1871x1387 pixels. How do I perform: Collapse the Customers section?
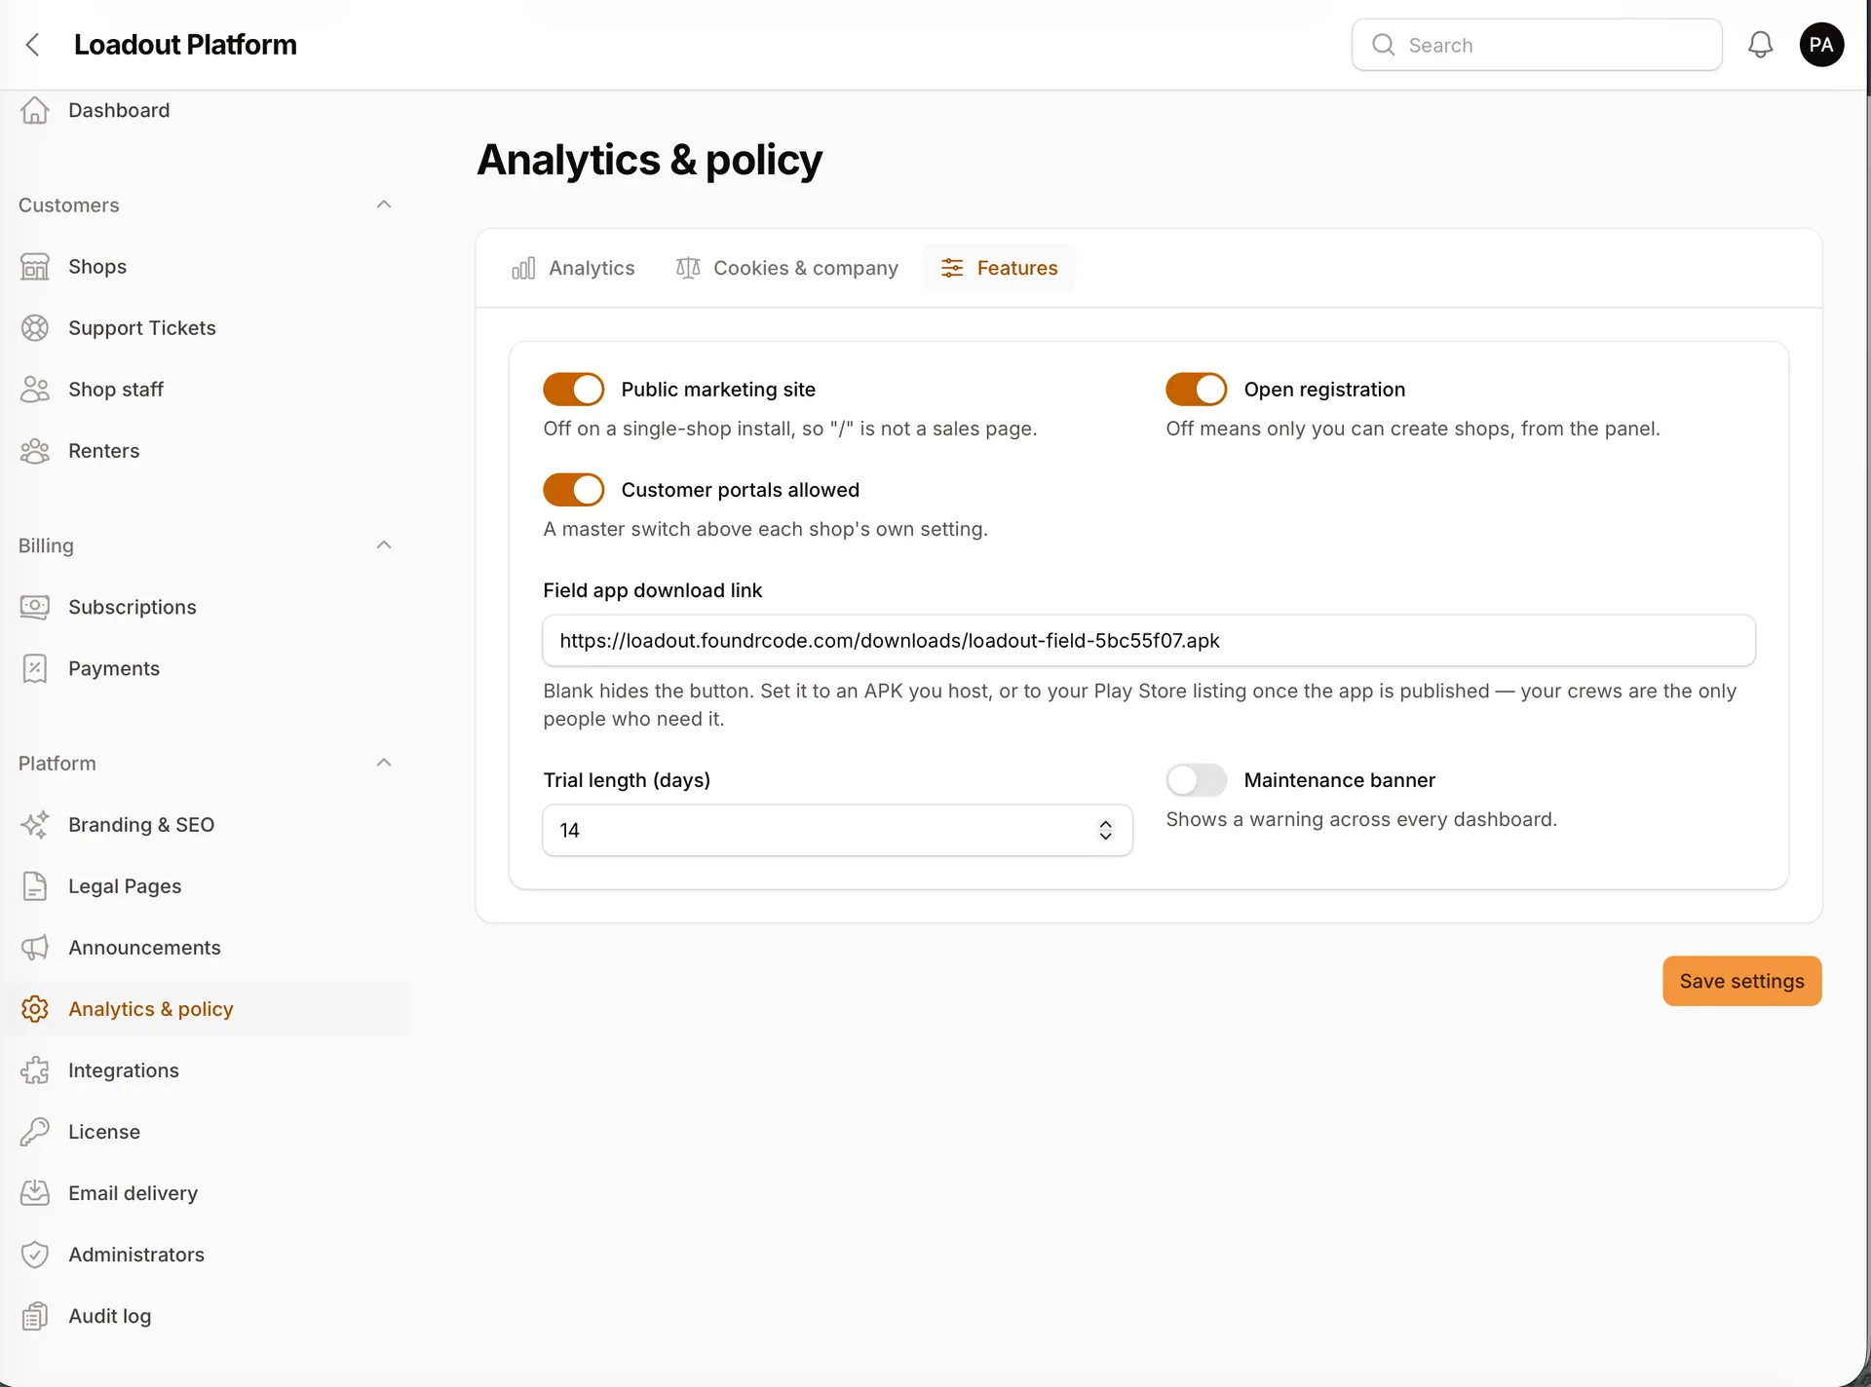click(x=384, y=205)
